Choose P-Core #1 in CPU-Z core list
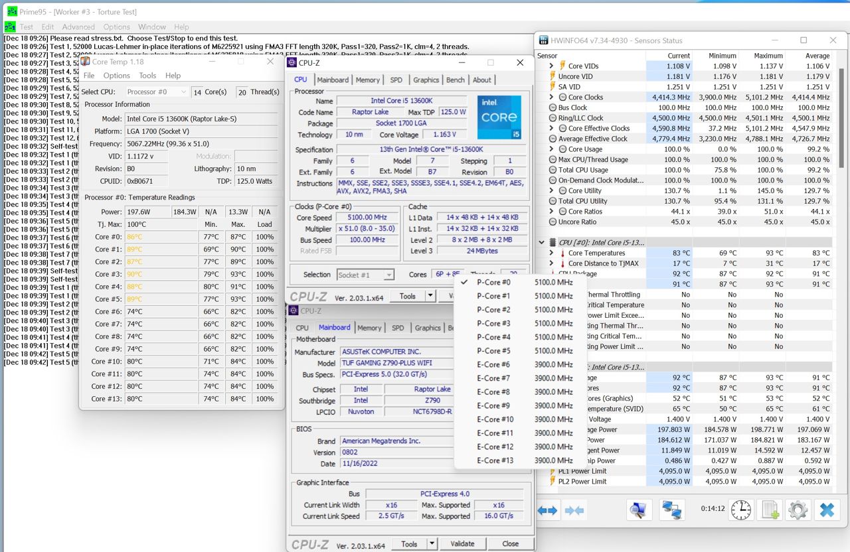The width and height of the screenshot is (850, 552). 519,296
